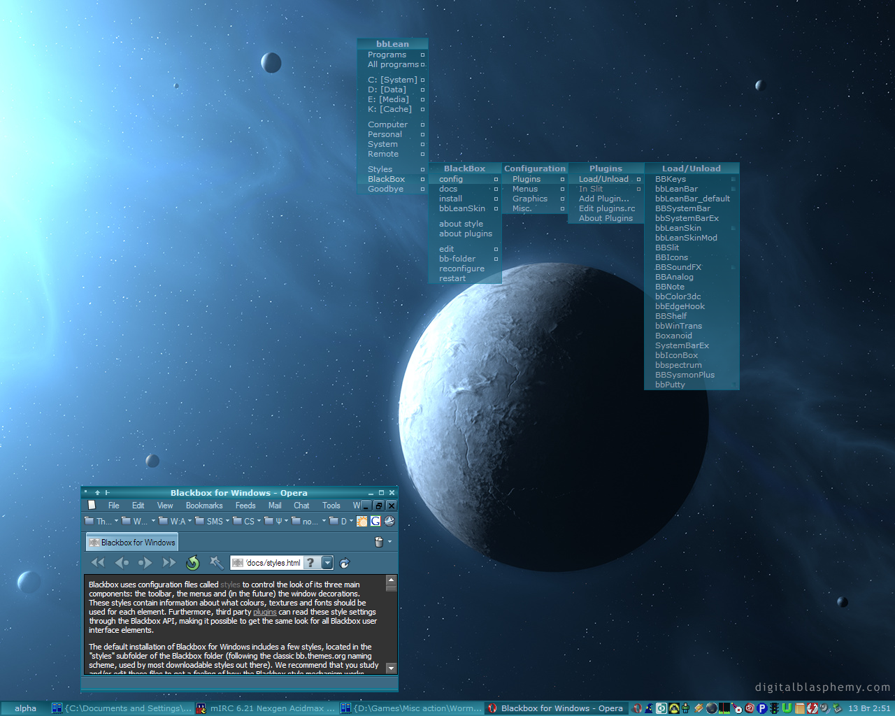Click the wizard hat tray icon
Viewport: 895px width, 716px height.
coord(649,708)
